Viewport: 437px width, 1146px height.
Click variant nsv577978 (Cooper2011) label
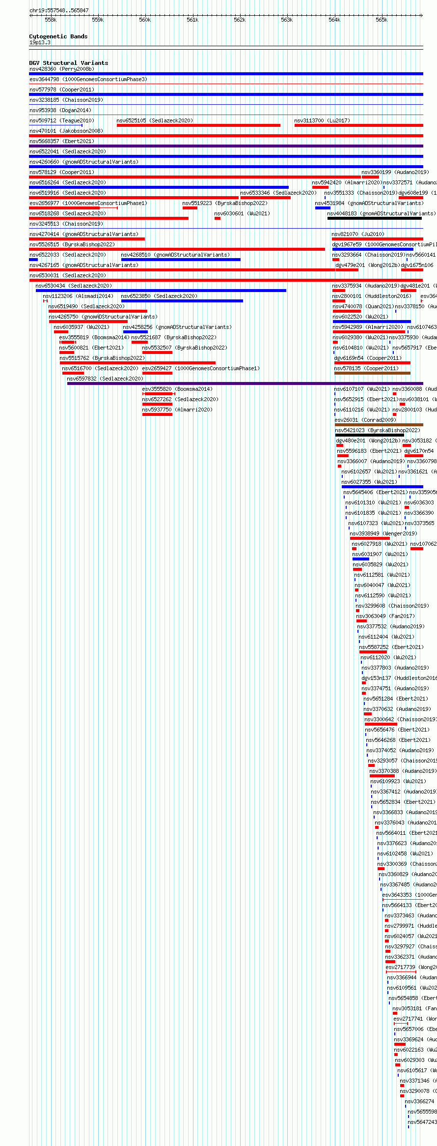pos(62,90)
